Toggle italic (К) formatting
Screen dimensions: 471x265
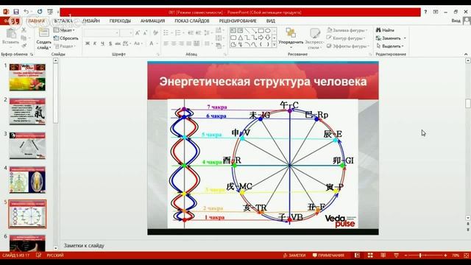[95, 43]
